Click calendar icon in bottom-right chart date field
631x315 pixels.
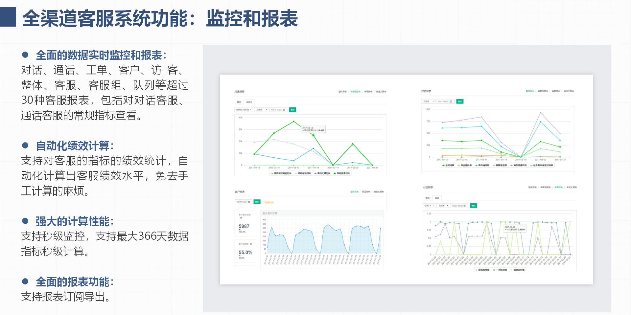click(x=464, y=206)
